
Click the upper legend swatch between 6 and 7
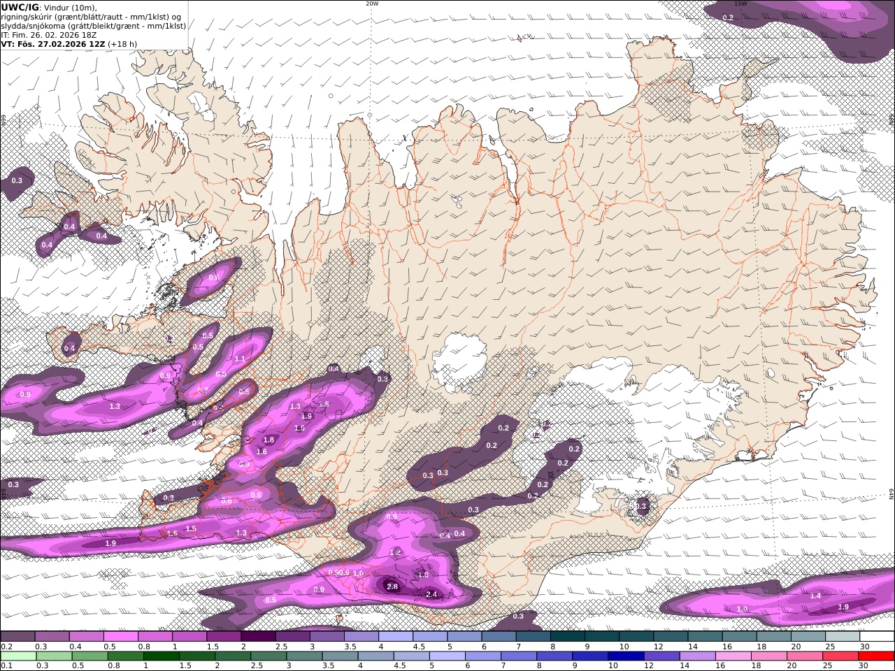pos(499,637)
